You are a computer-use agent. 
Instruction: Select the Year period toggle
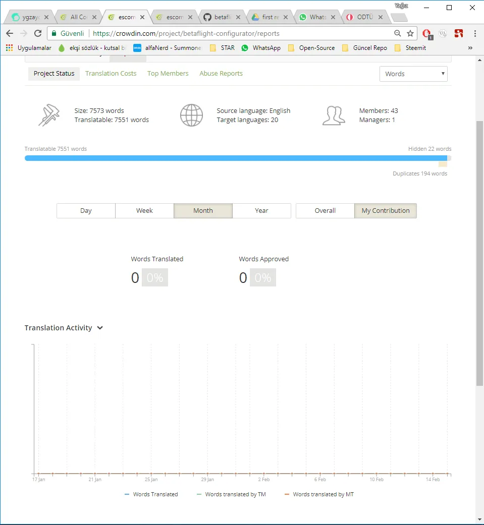pos(261,211)
